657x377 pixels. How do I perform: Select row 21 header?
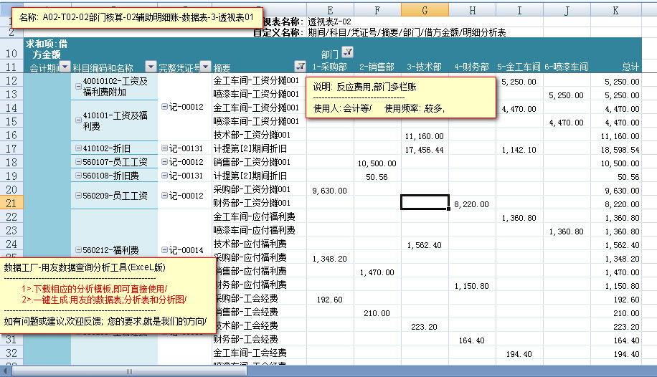point(11,203)
